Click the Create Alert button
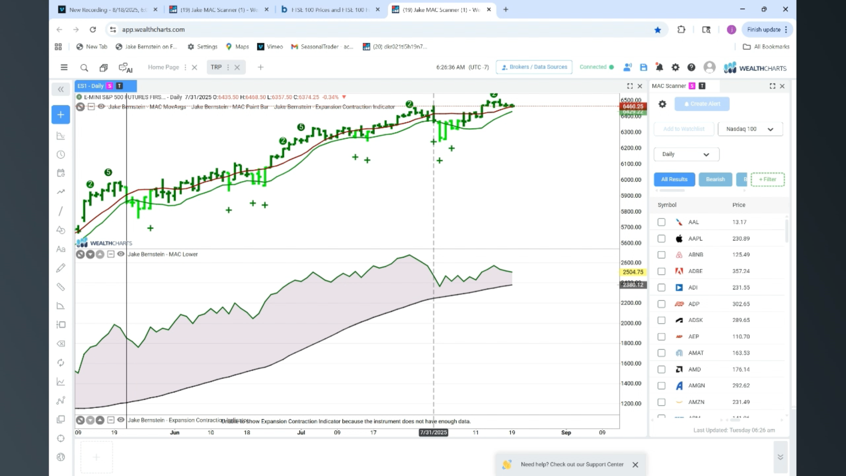846x476 pixels. (x=702, y=104)
